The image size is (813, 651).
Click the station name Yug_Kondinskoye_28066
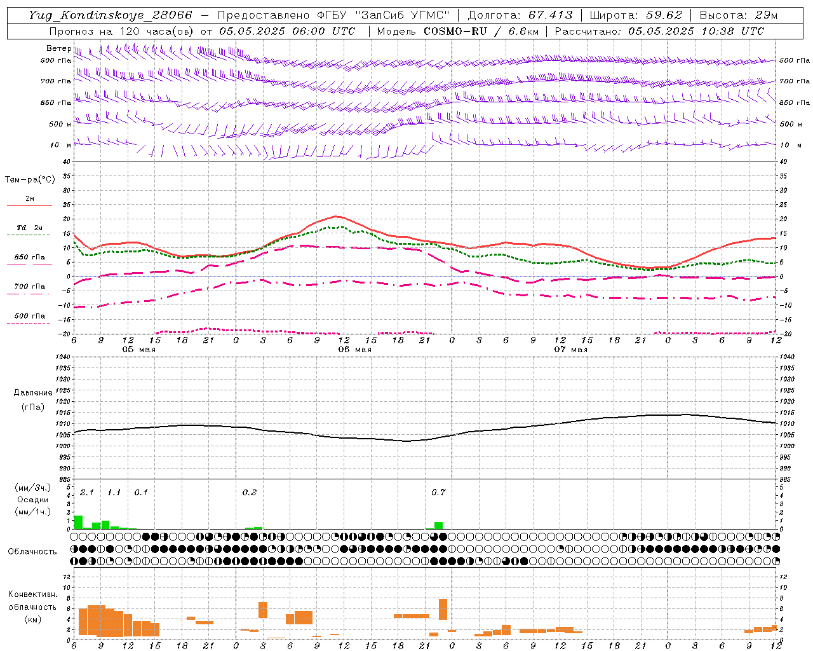click(x=111, y=15)
